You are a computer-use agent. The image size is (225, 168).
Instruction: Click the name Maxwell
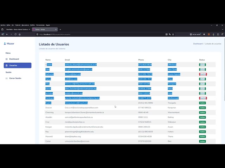(x=49, y=136)
